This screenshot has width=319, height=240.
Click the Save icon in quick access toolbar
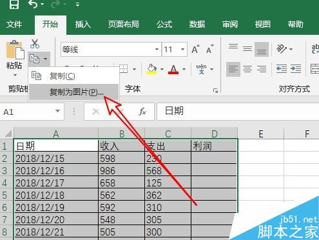click(14, 4)
